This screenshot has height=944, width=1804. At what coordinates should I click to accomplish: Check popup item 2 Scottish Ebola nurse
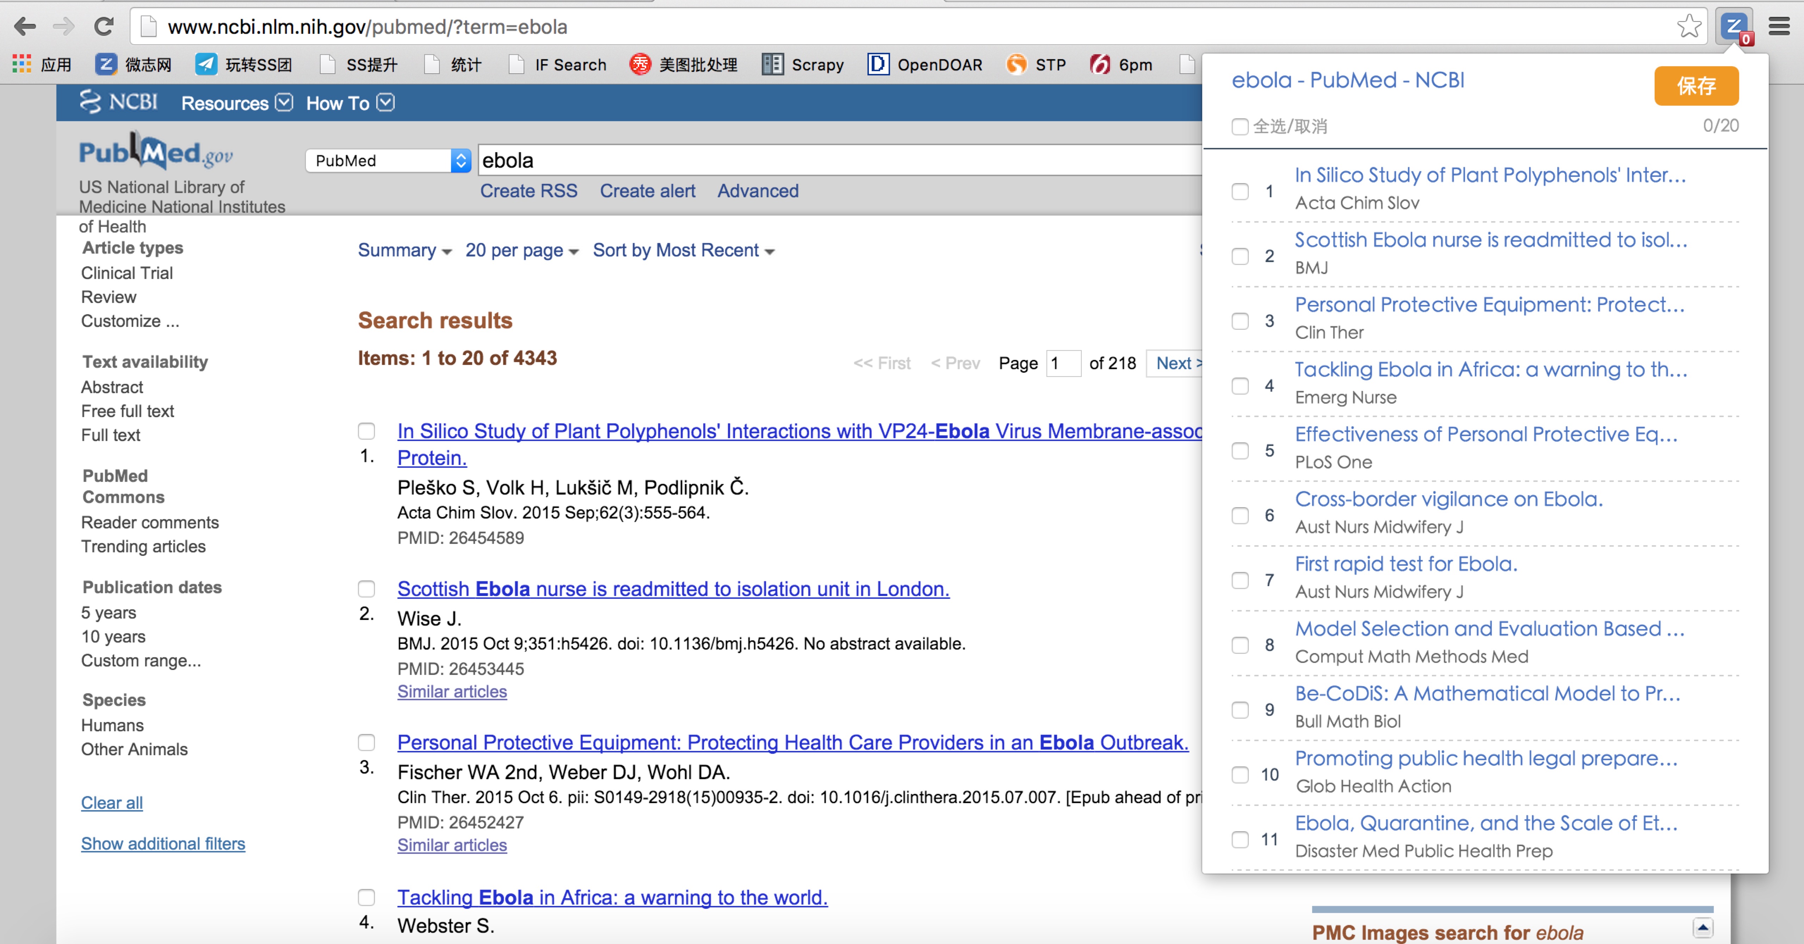tap(1240, 256)
